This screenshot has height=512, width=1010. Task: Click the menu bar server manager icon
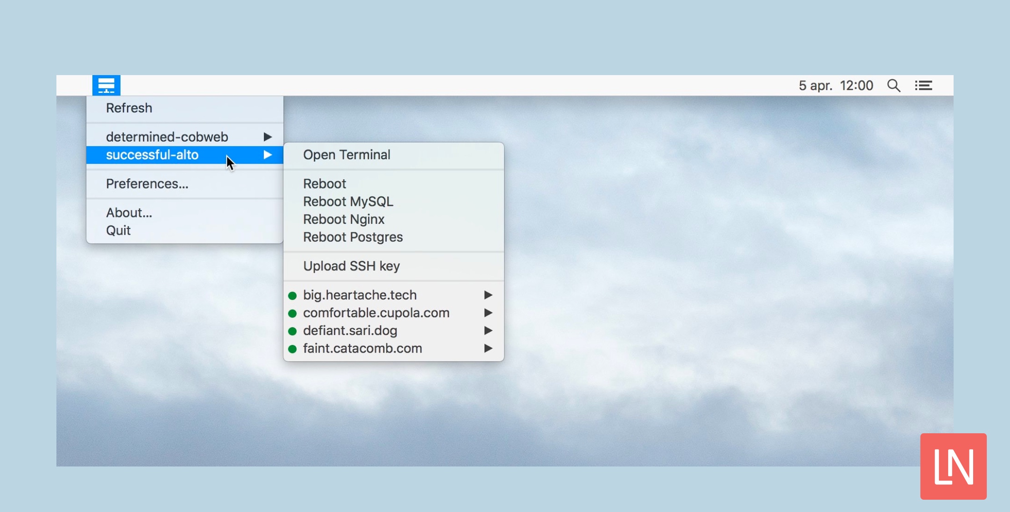click(x=106, y=85)
